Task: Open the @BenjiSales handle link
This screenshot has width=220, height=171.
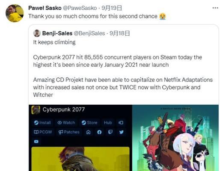Action: pos(89,33)
